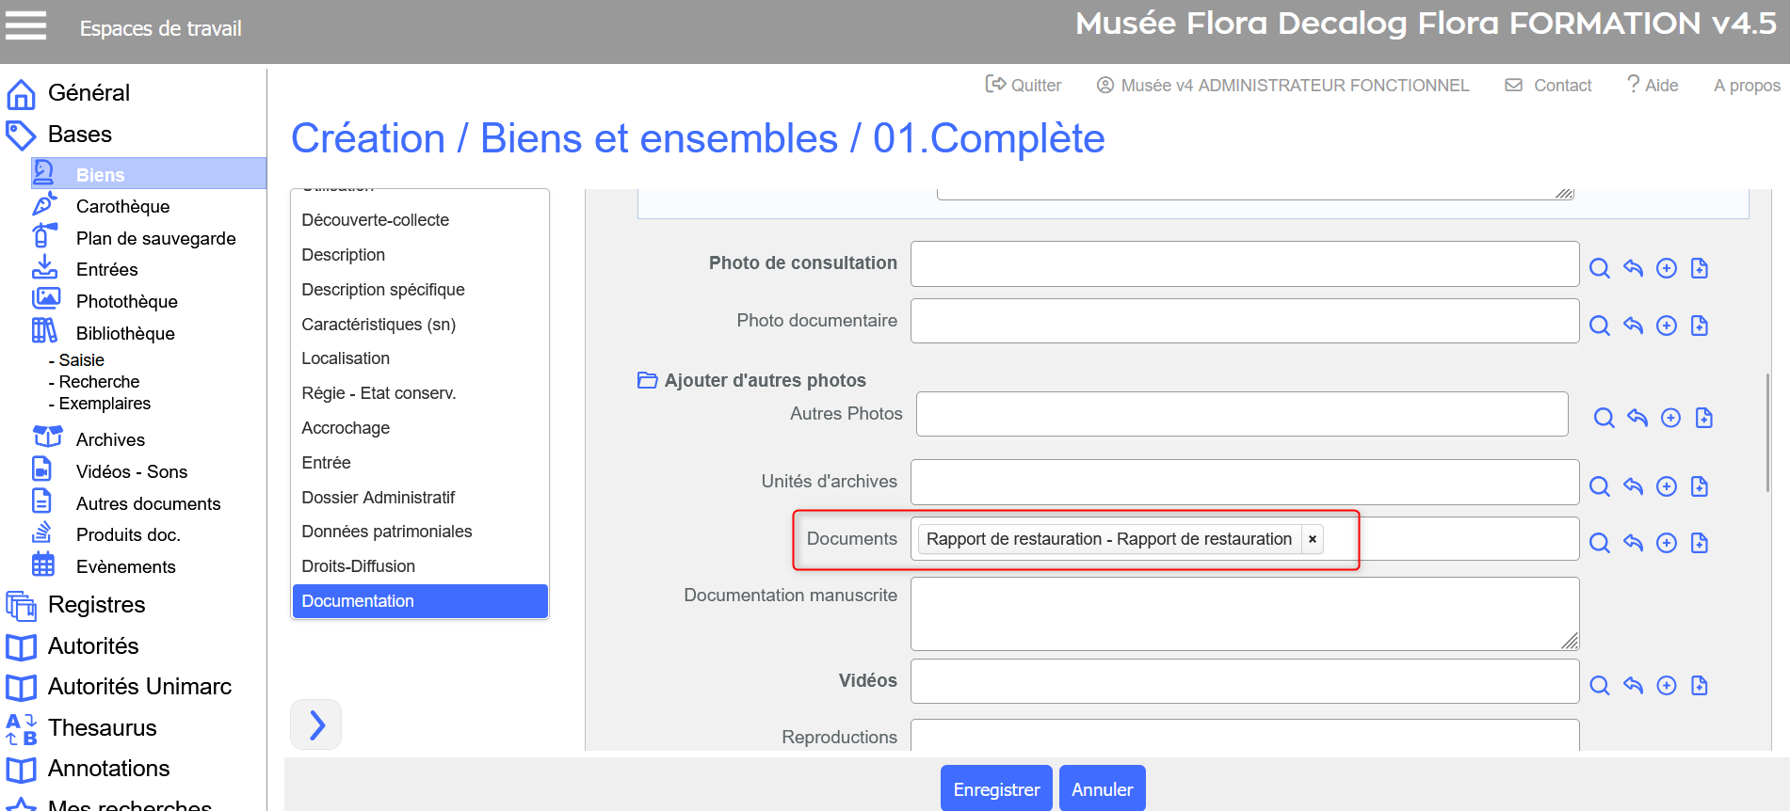Click search icon for Unités d'archives
Viewport: 1790px width, 811px height.
click(1599, 486)
